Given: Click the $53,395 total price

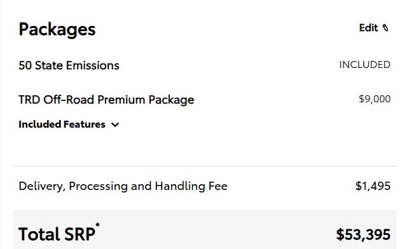Looking at the screenshot, I should tap(363, 234).
